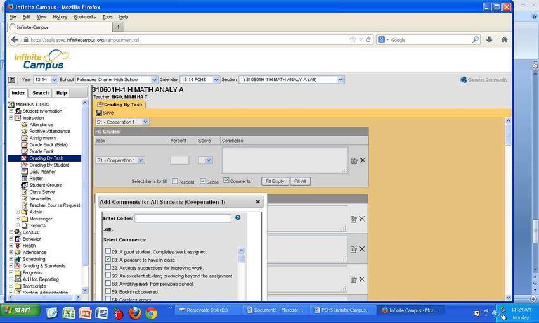Image resolution: width=539 pixels, height=323 pixels.
Task: Expand the Student Information node
Action: [11, 111]
